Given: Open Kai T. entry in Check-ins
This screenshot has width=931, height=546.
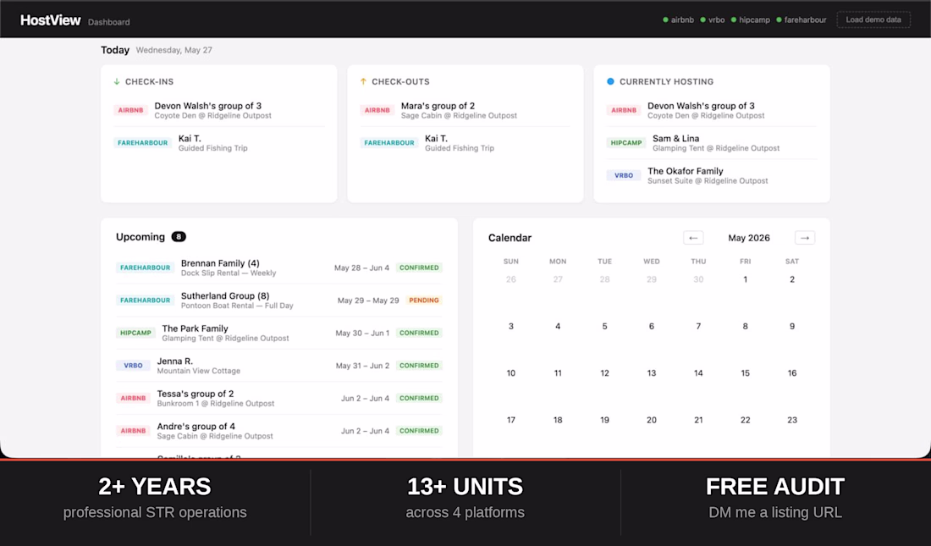Looking at the screenshot, I should click(x=219, y=142).
